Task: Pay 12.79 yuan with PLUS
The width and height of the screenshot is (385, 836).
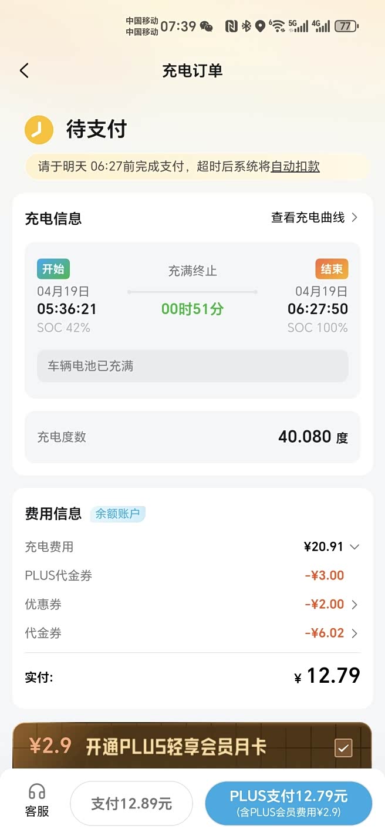Action: point(288,803)
